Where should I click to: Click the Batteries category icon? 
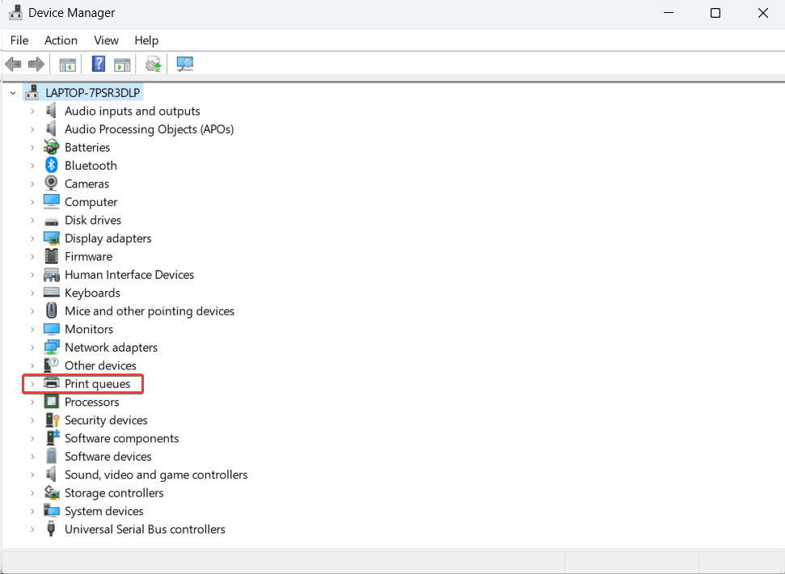click(52, 147)
